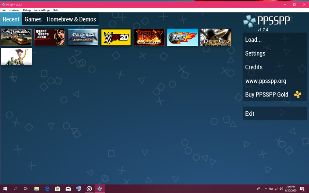This screenshot has height=193, width=309.
Task: Open PPSSPP Settings
Action: pos(275,53)
